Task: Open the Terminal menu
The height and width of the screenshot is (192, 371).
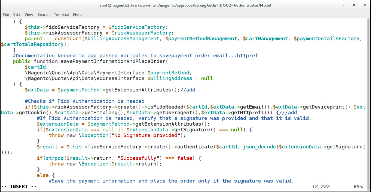Action: pos(61,15)
